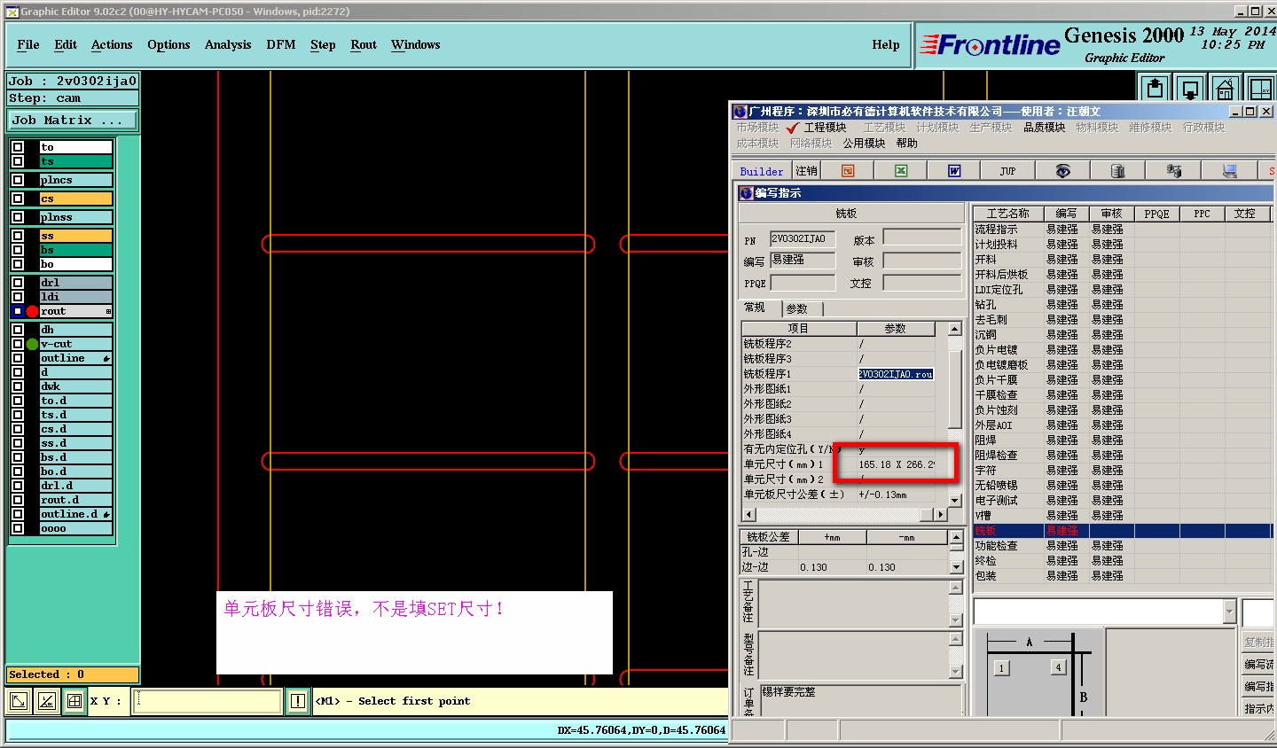Screen dimensions: 1277x748
Task: Click up arrow of 工艺备注 notes box
Action: point(956,588)
